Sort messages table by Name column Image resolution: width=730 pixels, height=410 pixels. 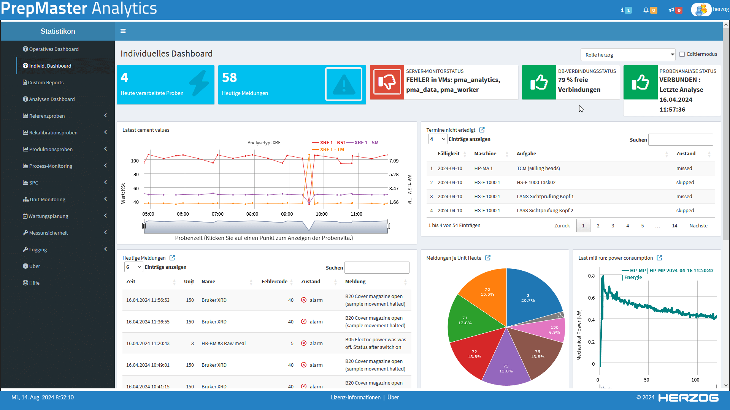click(227, 282)
